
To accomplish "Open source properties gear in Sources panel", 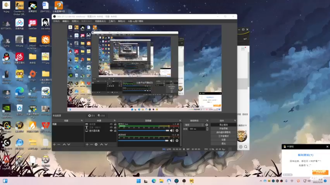I will click(96, 145).
